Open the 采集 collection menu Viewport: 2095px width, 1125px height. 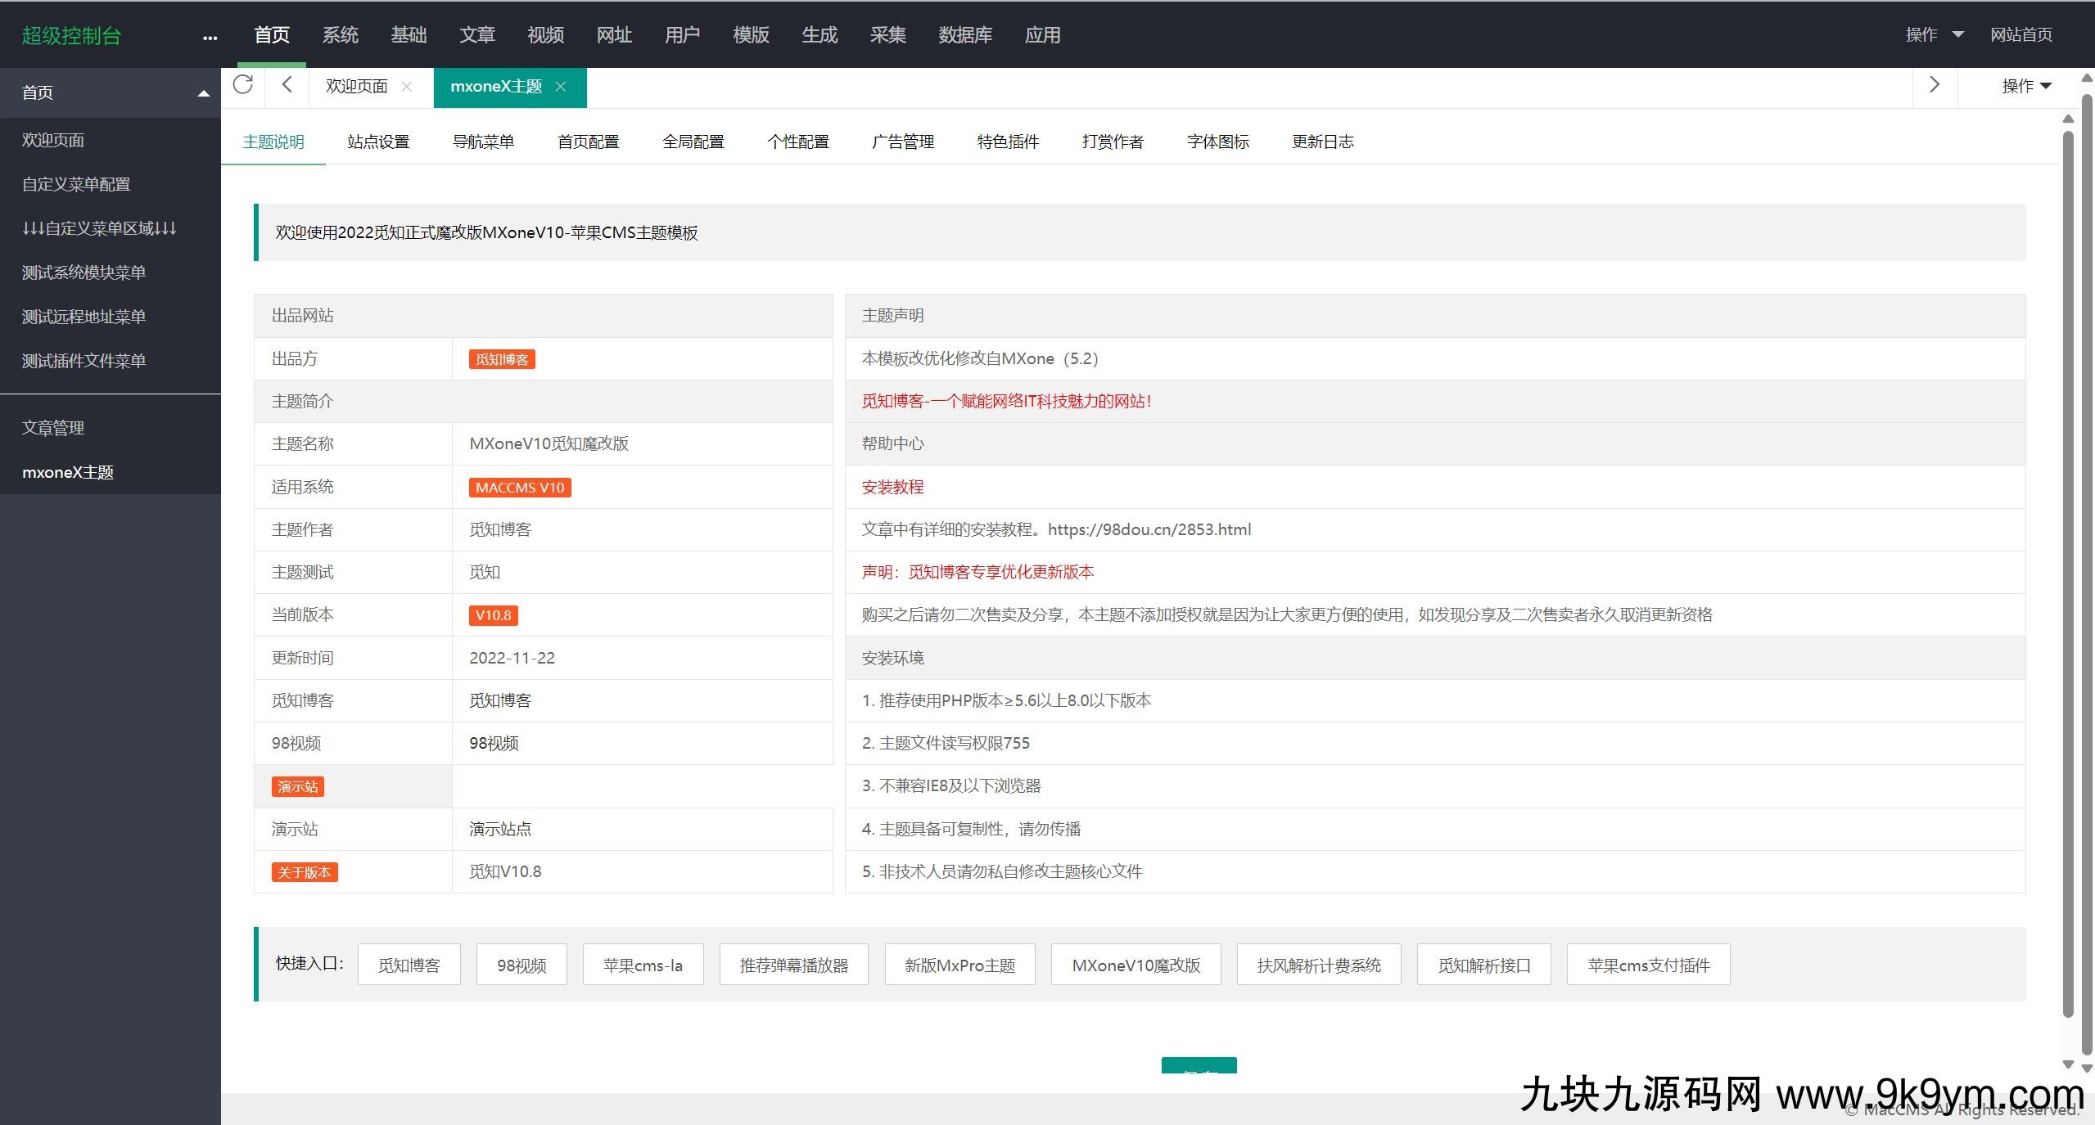(x=887, y=35)
